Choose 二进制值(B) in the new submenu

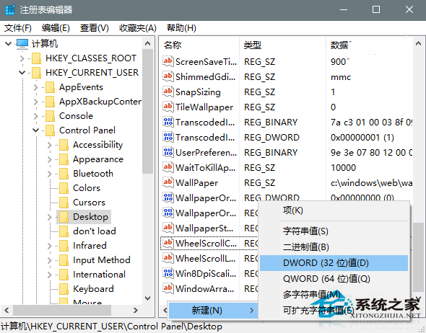coord(334,247)
